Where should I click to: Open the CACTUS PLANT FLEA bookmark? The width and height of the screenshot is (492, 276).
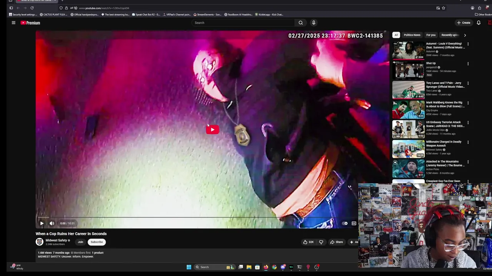[53, 15]
